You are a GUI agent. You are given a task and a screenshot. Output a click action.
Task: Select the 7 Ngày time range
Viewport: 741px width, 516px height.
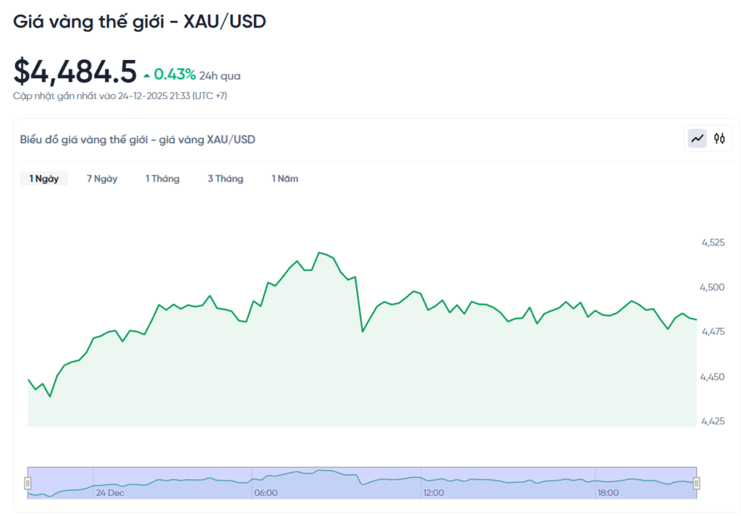pos(102,179)
